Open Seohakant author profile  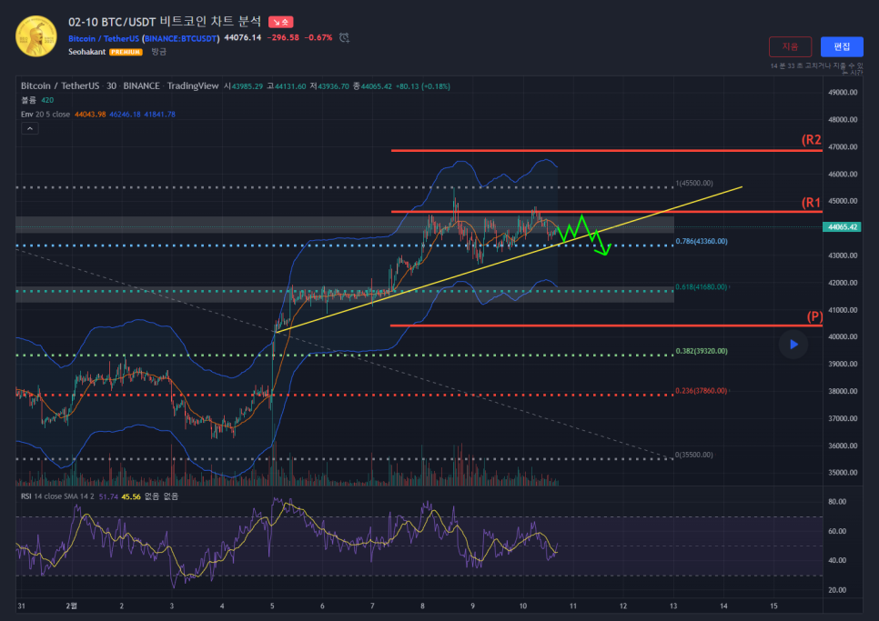point(87,52)
